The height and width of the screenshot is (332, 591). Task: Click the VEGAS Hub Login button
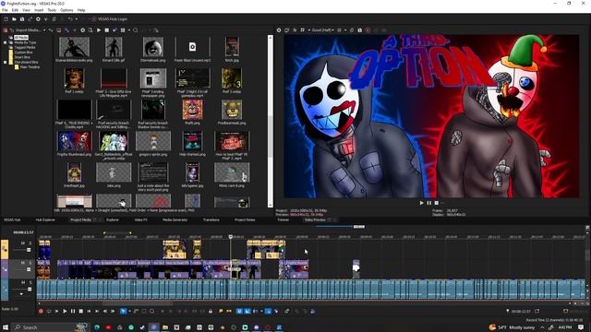tap(109, 18)
